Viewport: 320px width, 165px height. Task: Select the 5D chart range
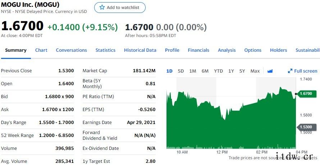coord(181,71)
